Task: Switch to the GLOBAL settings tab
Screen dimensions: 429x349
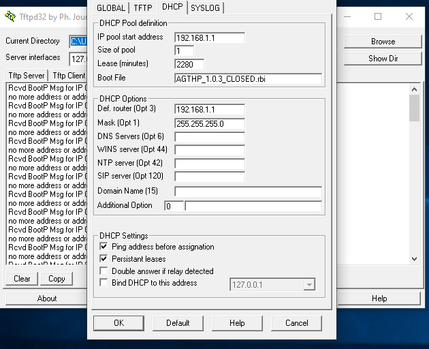Action: click(111, 7)
